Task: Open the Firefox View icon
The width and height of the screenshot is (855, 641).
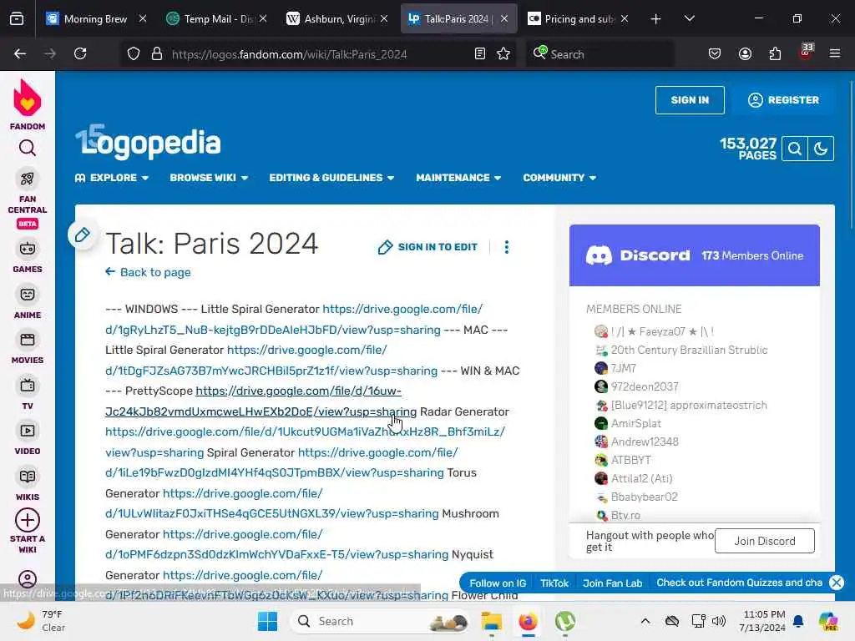Action: coord(17,19)
